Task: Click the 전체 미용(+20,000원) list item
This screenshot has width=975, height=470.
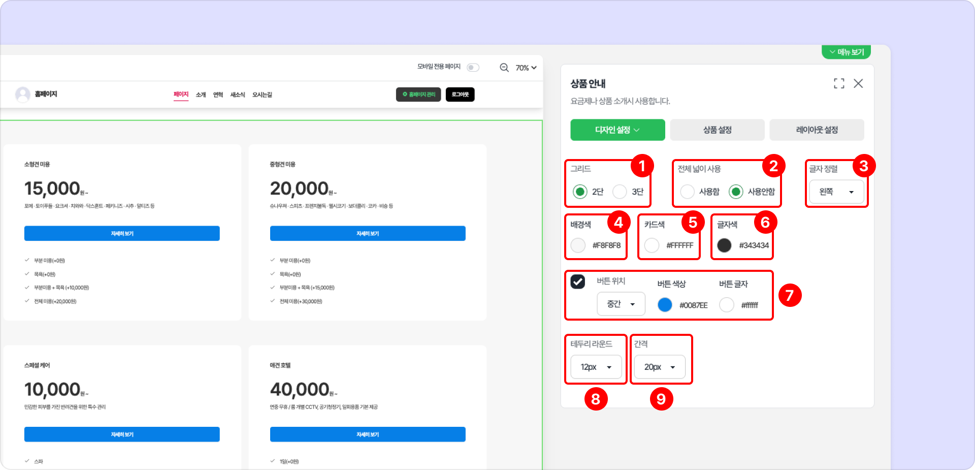Action: (x=55, y=301)
